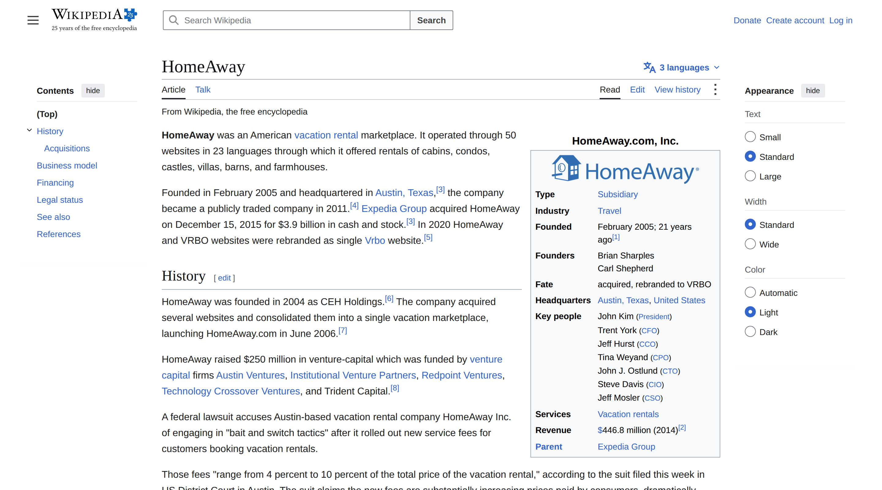Open the View history tab

(x=677, y=90)
